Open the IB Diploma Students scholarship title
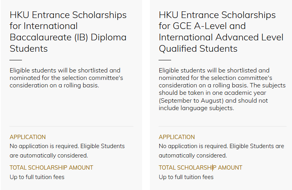The height and width of the screenshot is (190, 292). tap(68, 32)
